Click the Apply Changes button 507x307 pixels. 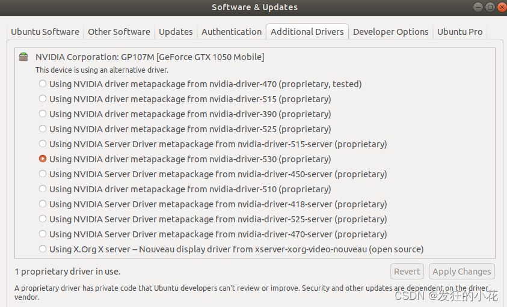tap(462, 272)
